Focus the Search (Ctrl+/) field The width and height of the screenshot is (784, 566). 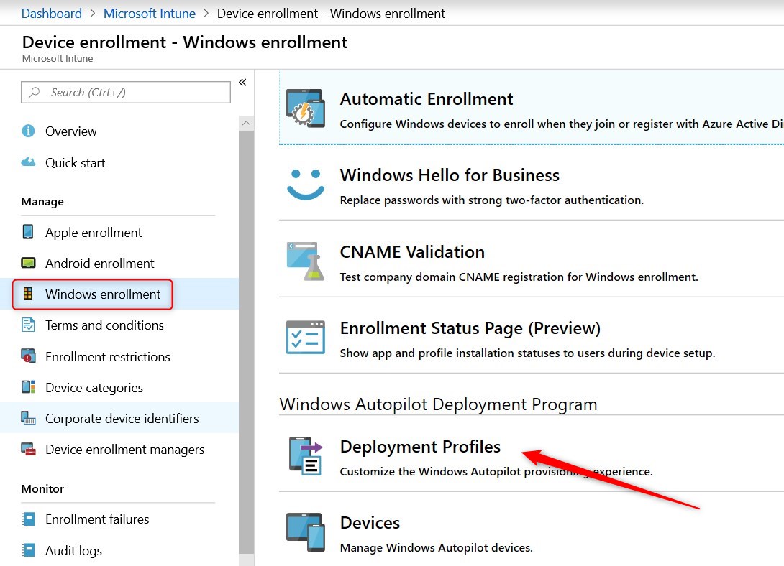point(125,93)
